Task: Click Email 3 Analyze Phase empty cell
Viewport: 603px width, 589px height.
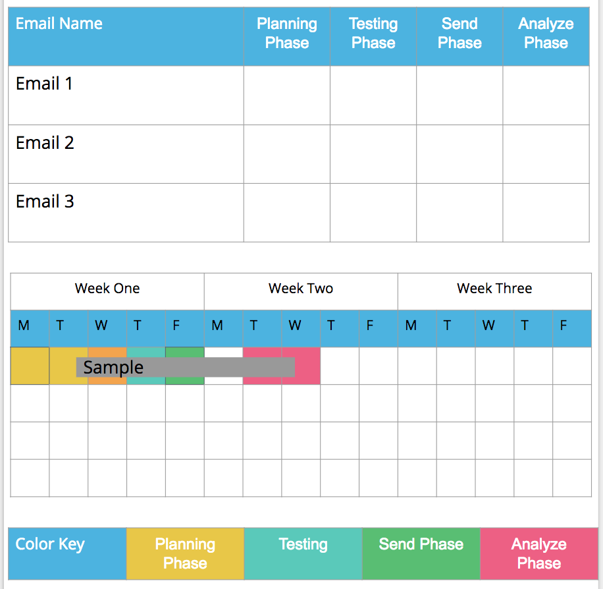Action: coord(546,212)
